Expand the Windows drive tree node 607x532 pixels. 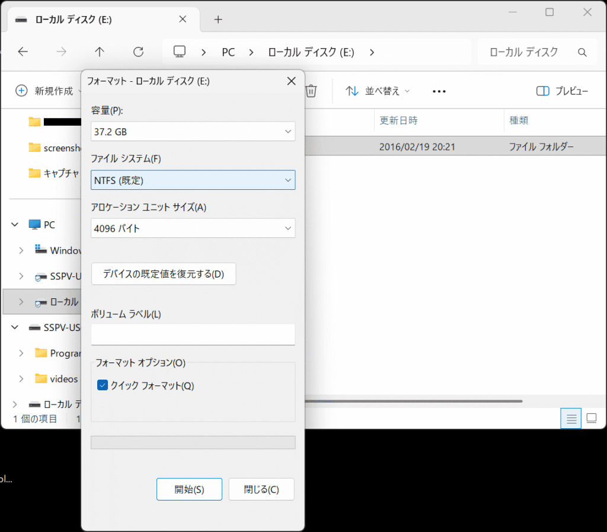click(21, 250)
